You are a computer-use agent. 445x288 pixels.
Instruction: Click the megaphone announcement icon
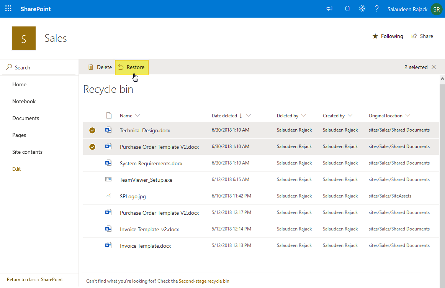(329, 8)
